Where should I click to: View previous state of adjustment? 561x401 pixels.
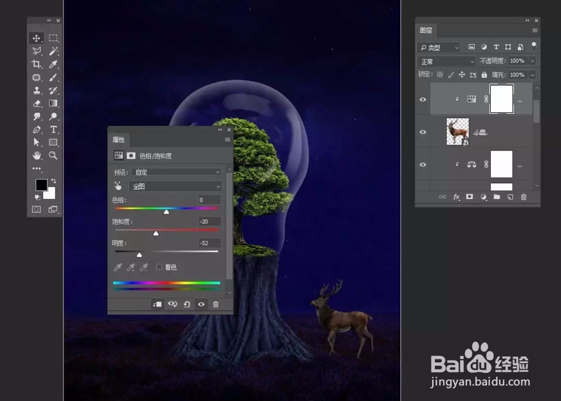172,305
